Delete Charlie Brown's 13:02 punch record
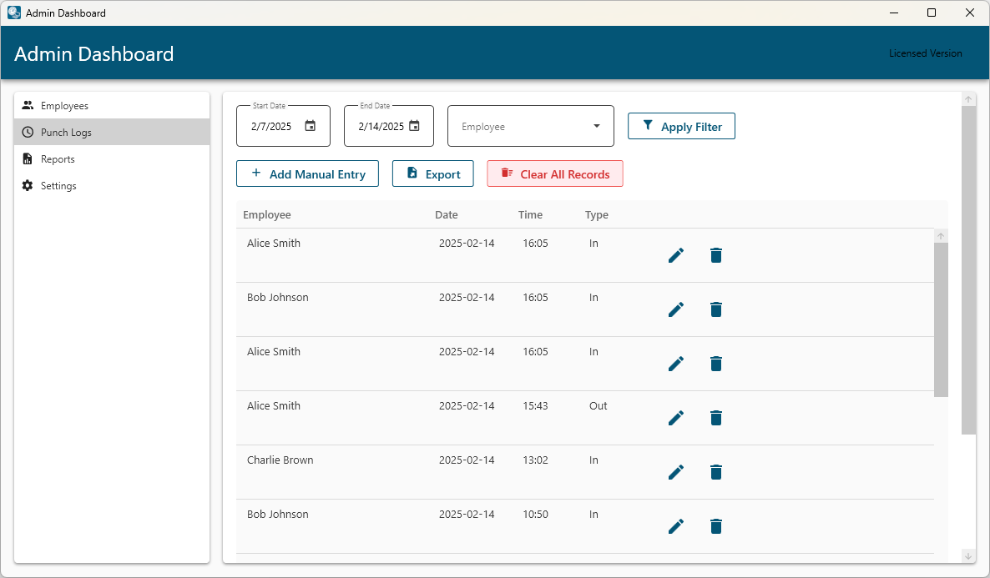 [x=715, y=472]
